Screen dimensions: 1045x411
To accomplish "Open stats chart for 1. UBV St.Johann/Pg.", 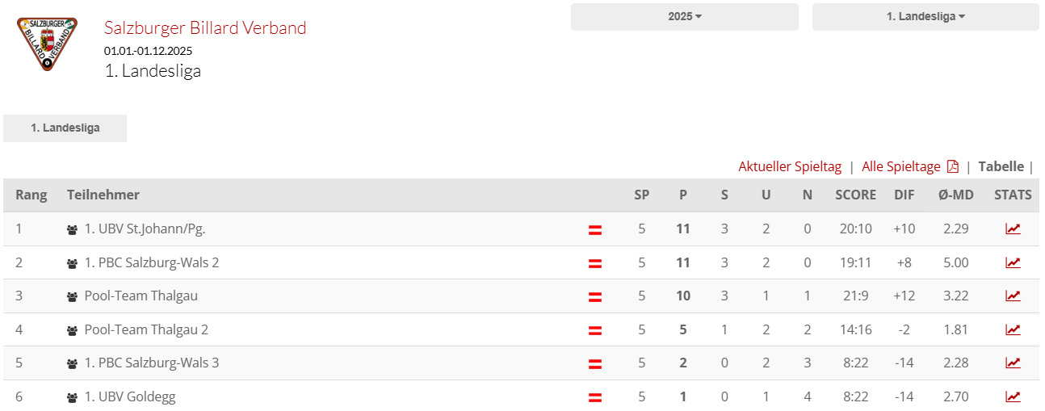I will (1013, 229).
